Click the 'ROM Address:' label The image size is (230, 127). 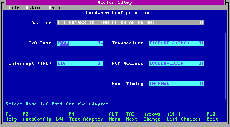(129, 63)
